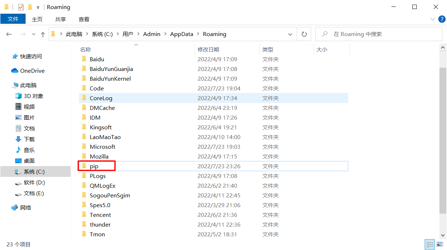This screenshot has height=250, width=447.
Task: Click the Properties icon in title bar
Action: 21,7
